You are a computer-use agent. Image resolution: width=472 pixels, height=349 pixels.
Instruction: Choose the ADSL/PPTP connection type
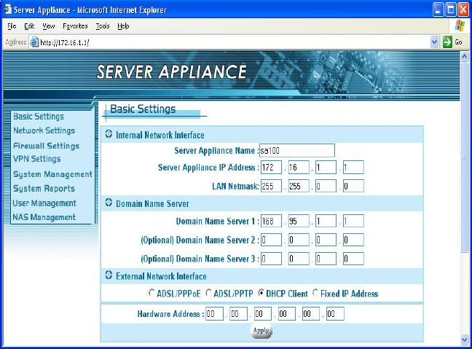pyautogui.click(x=209, y=294)
